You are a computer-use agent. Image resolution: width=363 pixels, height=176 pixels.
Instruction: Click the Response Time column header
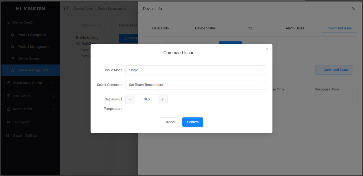[x=327, y=89]
